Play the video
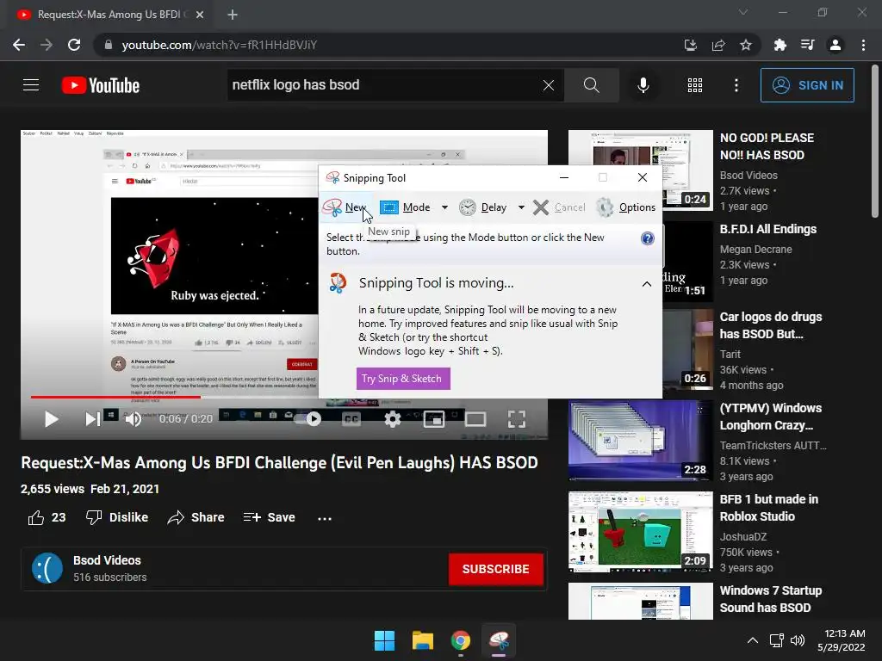This screenshot has width=882, height=661. click(51, 419)
